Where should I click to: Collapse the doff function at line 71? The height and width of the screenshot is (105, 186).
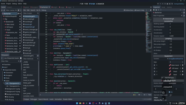pyautogui.click(x=49, y=65)
